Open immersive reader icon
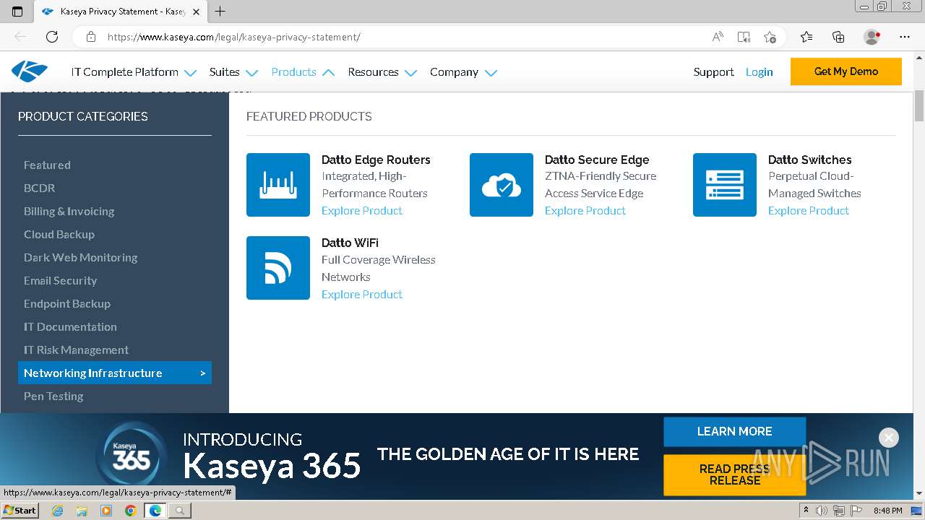925x520 pixels. (744, 37)
